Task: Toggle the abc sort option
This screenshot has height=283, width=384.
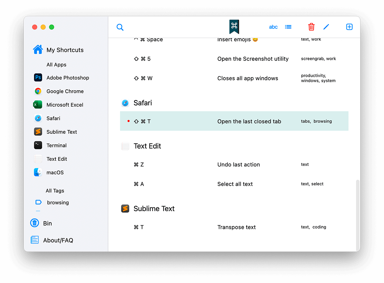Action: tap(273, 27)
